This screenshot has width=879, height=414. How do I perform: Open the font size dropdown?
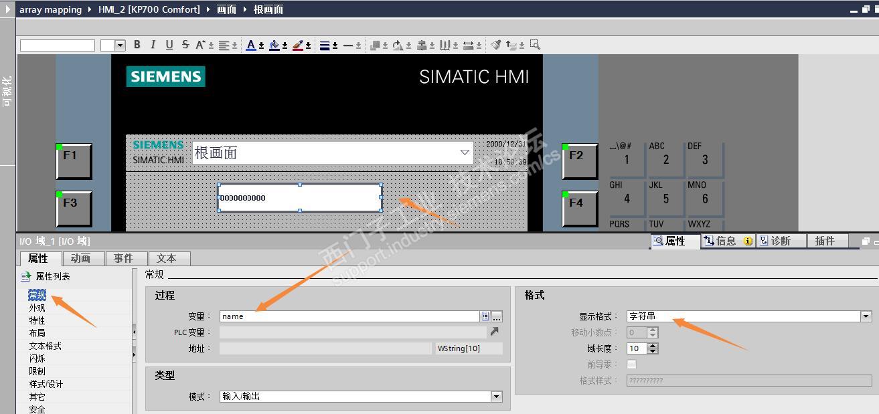click(x=121, y=45)
